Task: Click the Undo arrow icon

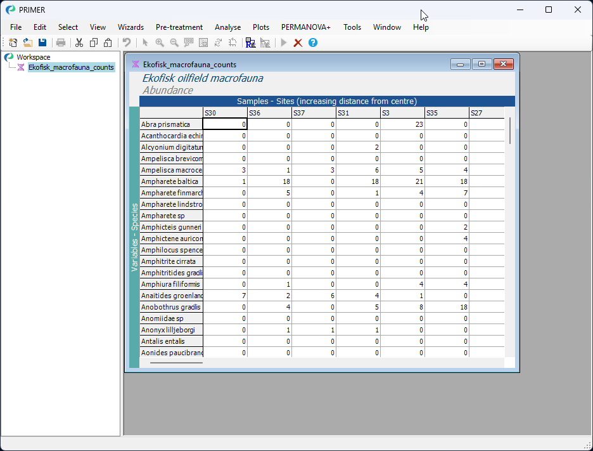Action: pyautogui.click(x=127, y=42)
